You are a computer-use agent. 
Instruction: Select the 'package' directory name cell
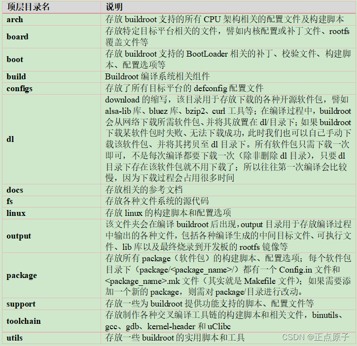click(x=51, y=275)
